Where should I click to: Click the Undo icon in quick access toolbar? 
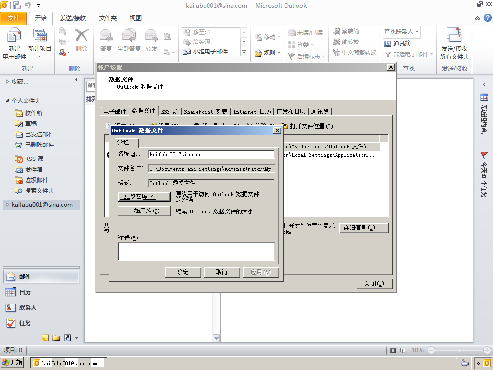click(27, 5)
